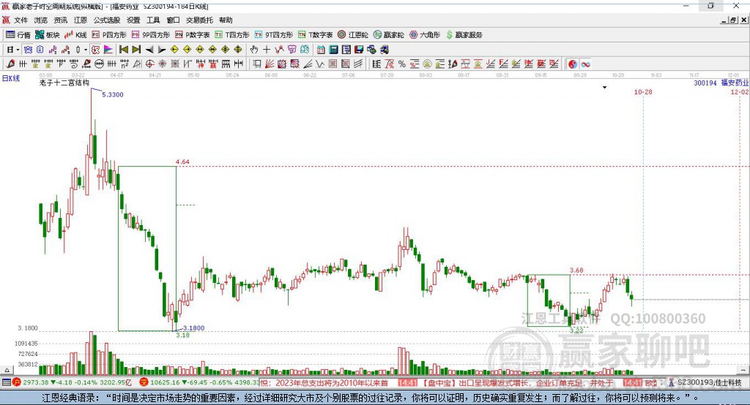This screenshot has width=750, height=405.
Task: Open the P四方形 price square tool
Action: 109,35
